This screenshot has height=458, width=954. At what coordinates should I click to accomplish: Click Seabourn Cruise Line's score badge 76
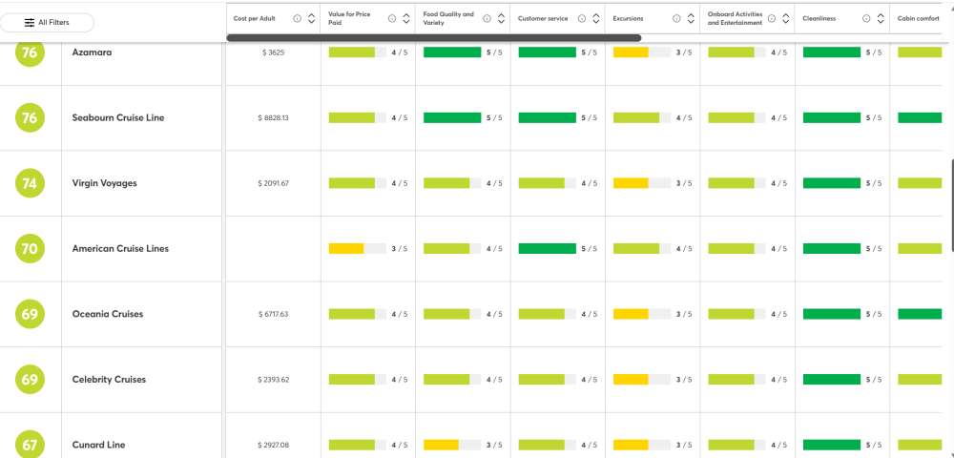pyautogui.click(x=30, y=118)
